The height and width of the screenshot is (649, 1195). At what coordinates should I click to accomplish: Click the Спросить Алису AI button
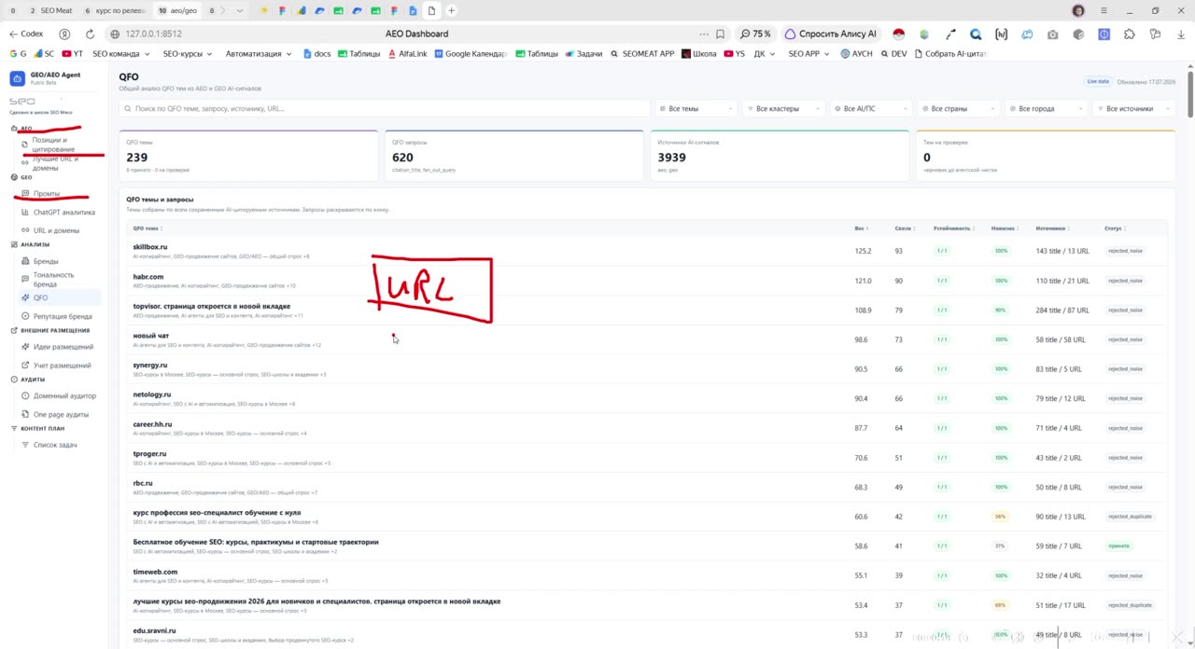coord(831,34)
